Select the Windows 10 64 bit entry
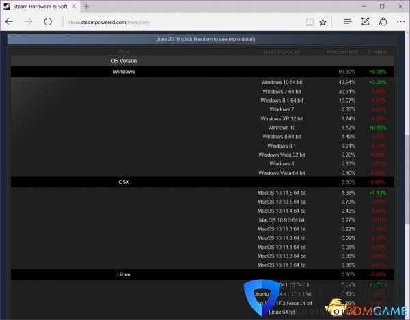 [282, 82]
